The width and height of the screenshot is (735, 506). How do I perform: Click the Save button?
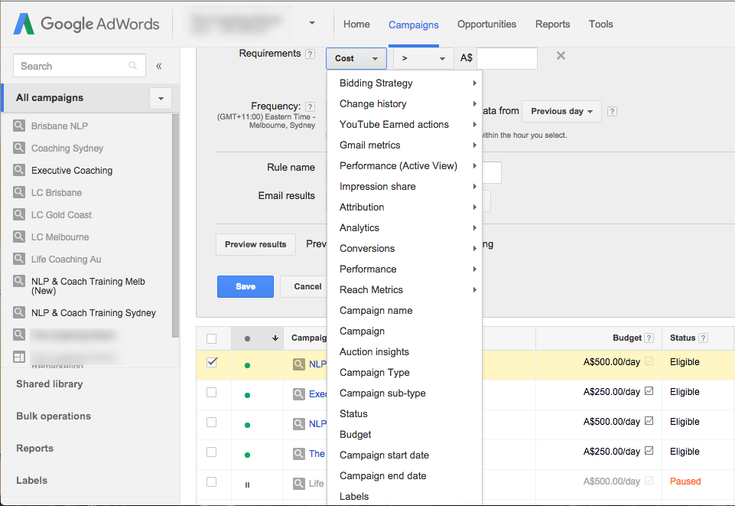click(x=246, y=286)
